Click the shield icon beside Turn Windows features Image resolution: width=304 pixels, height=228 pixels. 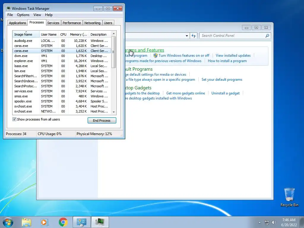point(155,56)
